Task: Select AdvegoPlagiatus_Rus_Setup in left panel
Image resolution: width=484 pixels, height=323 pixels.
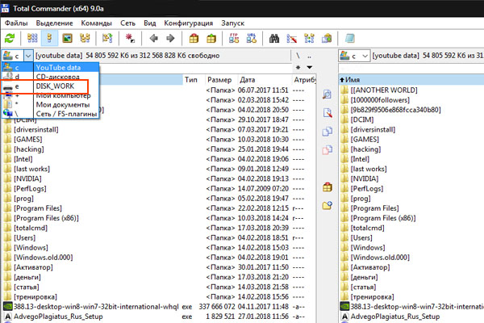Action: click(x=58, y=317)
